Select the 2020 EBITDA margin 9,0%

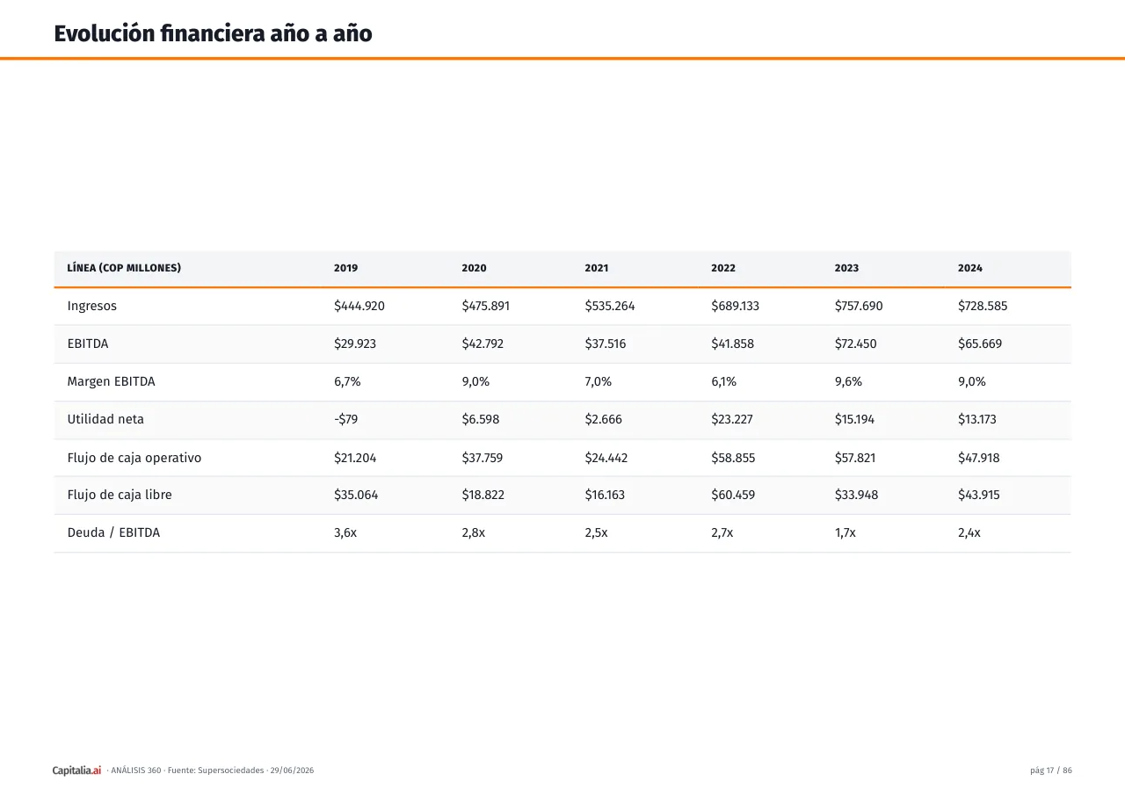click(475, 382)
